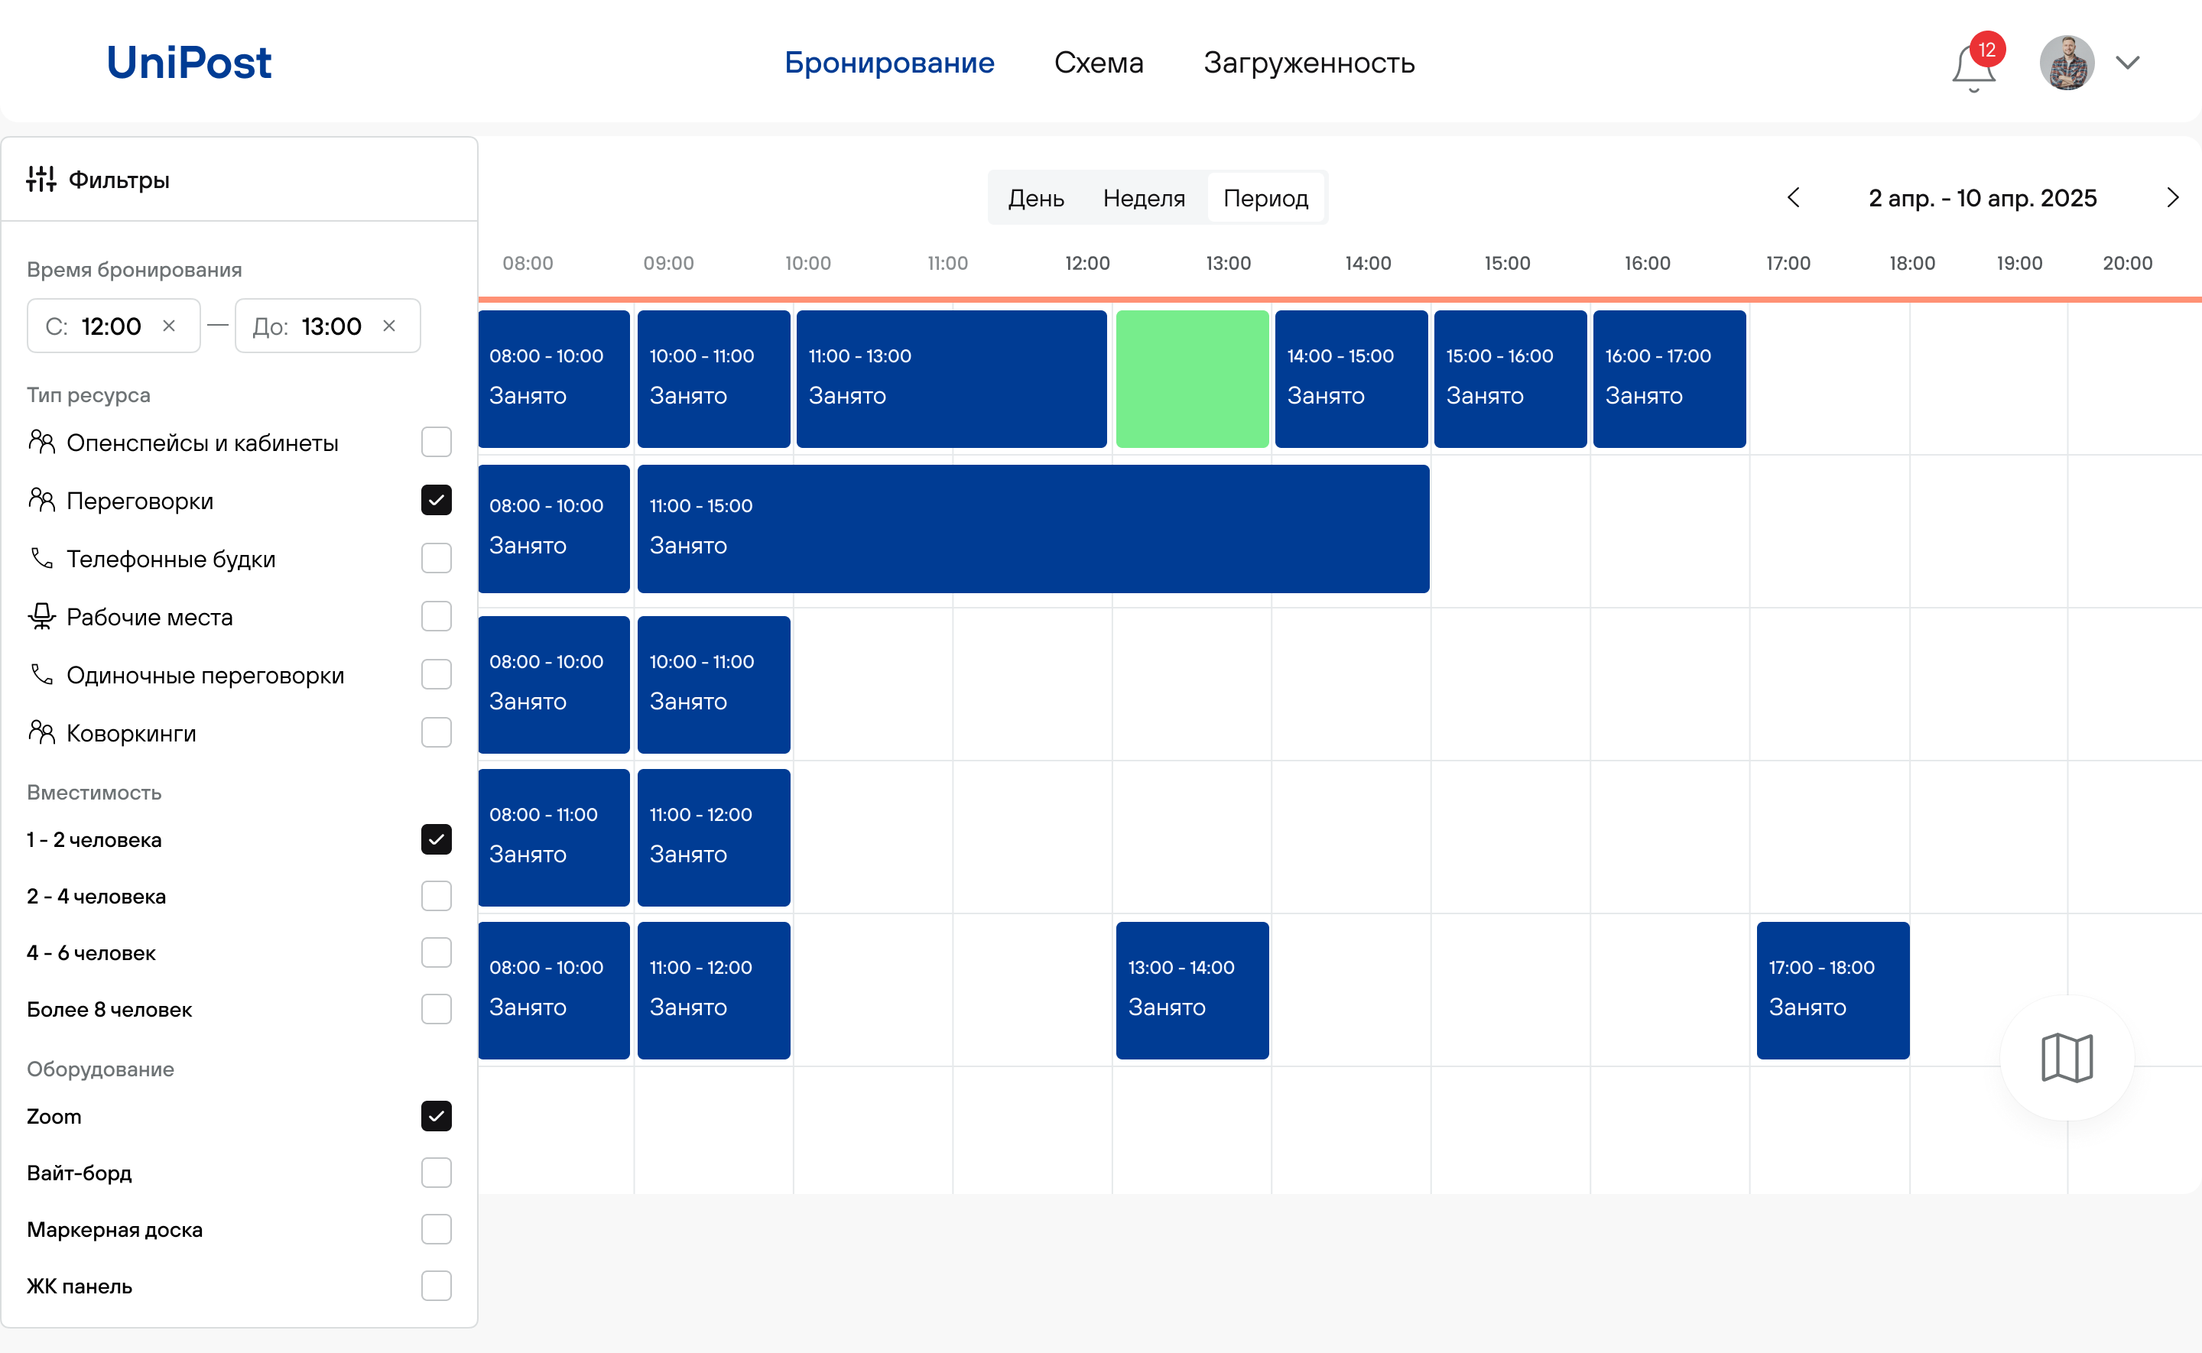
Task: Go to previous date period arrow
Action: [1793, 198]
